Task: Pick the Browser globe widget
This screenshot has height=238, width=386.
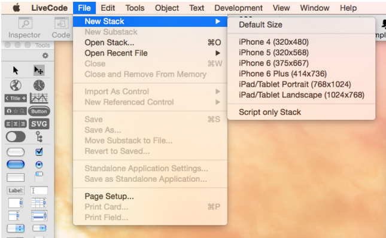Action: click(x=16, y=86)
